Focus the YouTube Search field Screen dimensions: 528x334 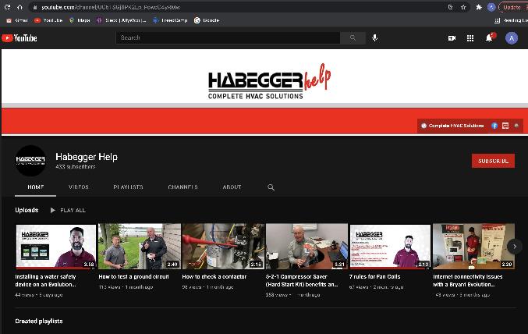228,37
